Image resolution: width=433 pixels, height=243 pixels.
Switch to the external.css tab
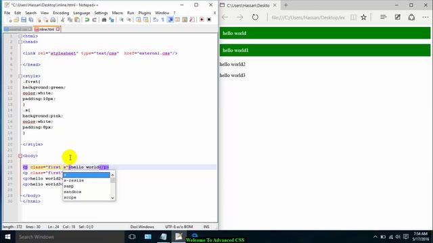pyautogui.click(x=18, y=29)
